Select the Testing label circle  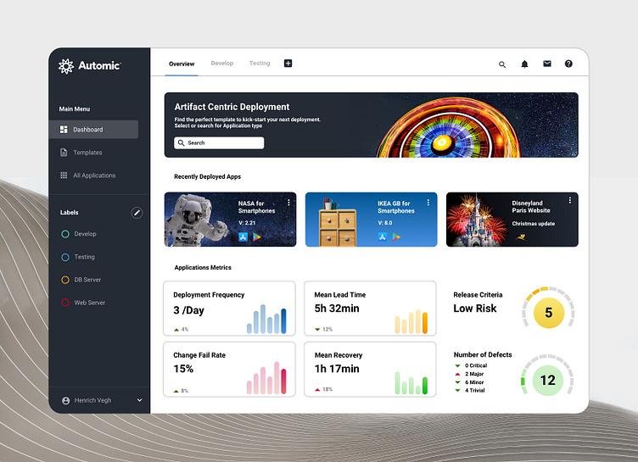point(65,257)
